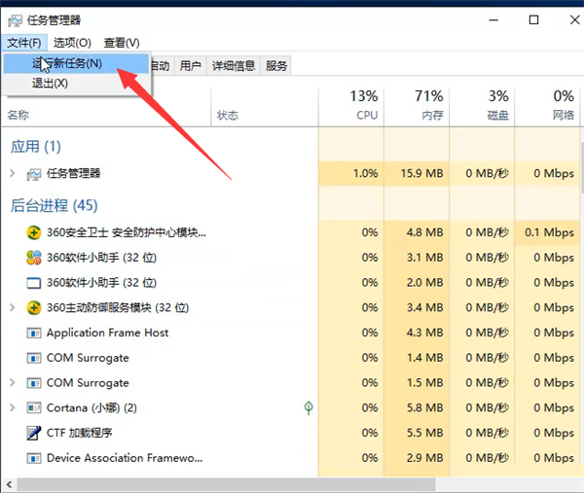Click the 任务管理器 process icon
The height and width of the screenshot is (493, 584).
(33, 174)
